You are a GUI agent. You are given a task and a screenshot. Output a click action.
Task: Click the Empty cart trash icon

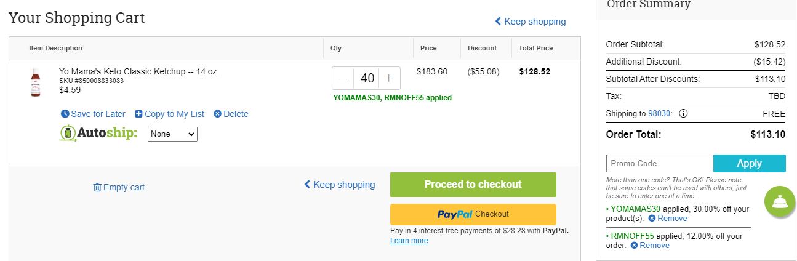97,187
